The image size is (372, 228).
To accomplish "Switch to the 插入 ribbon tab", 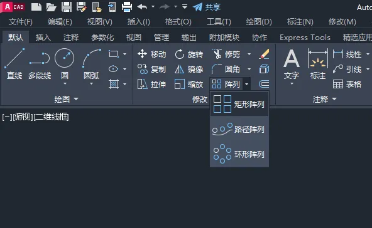I will tap(43, 38).
